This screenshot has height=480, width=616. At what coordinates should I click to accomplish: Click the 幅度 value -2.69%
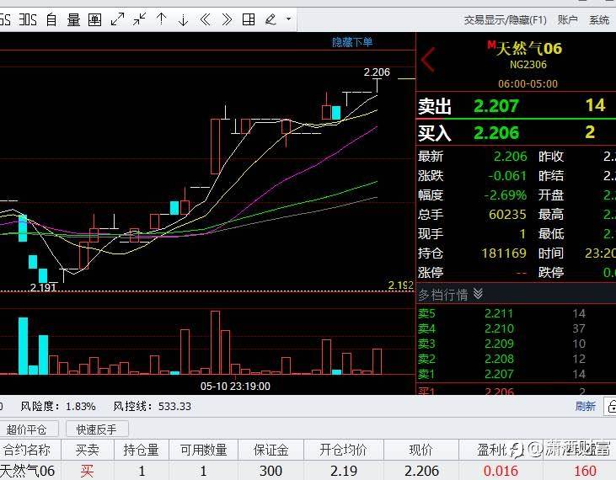(506, 195)
